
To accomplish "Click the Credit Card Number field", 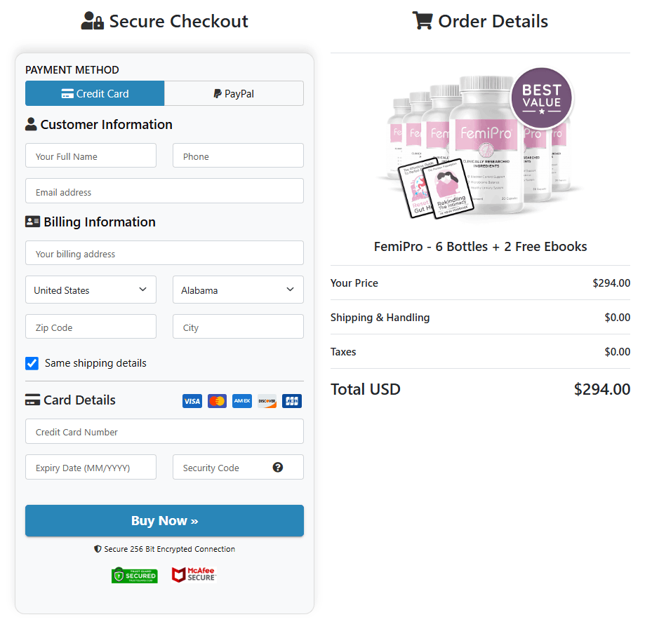I will (164, 431).
